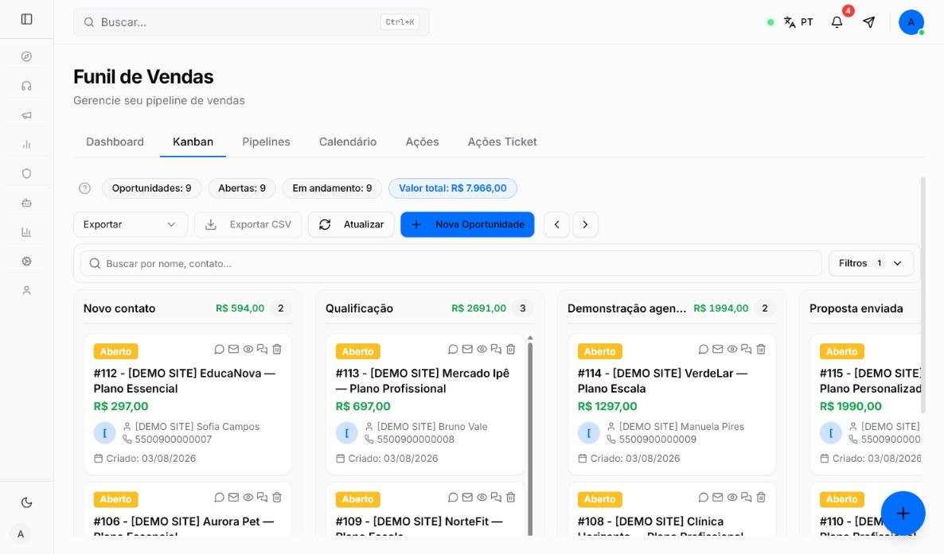Viewport: 944px width, 554px height.
Task: Open chat bubble on card #112
Action: [x=219, y=349]
